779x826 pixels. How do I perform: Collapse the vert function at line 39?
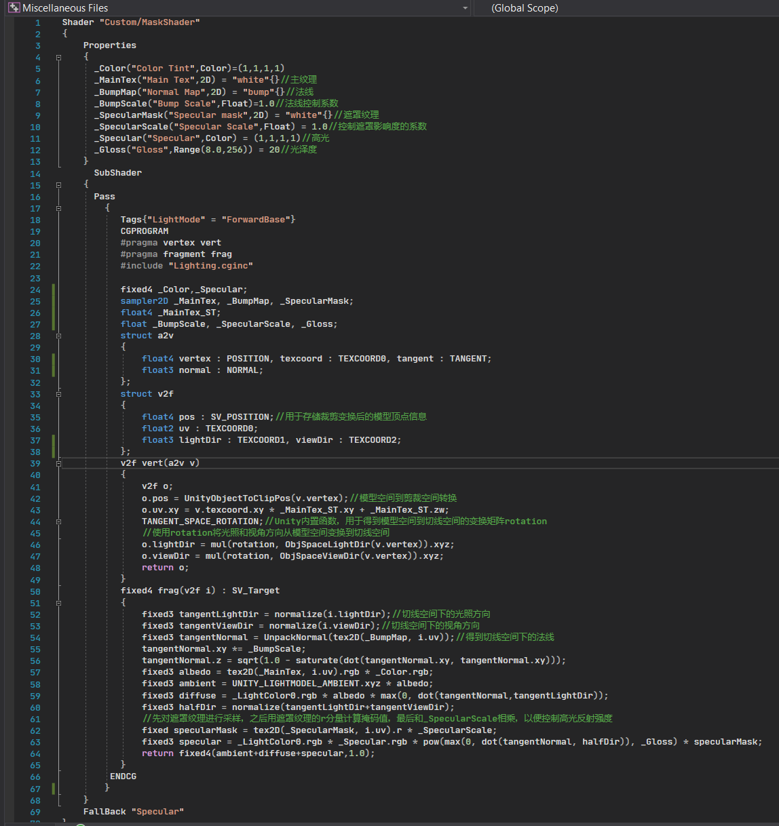[58, 464]
